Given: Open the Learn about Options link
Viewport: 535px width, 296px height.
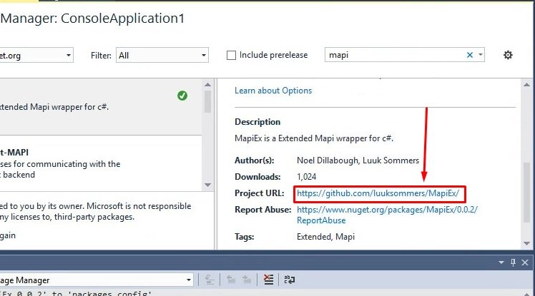Looking at the screenshot, I should (x=273, y=91).
